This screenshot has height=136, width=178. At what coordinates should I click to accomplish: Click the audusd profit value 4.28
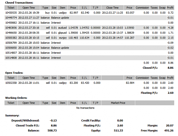(171, 28)
